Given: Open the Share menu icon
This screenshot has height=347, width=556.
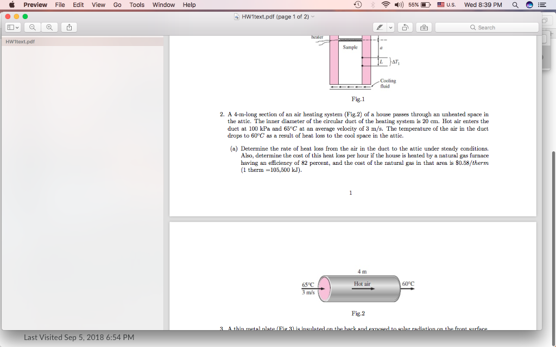Looking at the screenshot, I should pyautogui.click(x=69, y=27).
